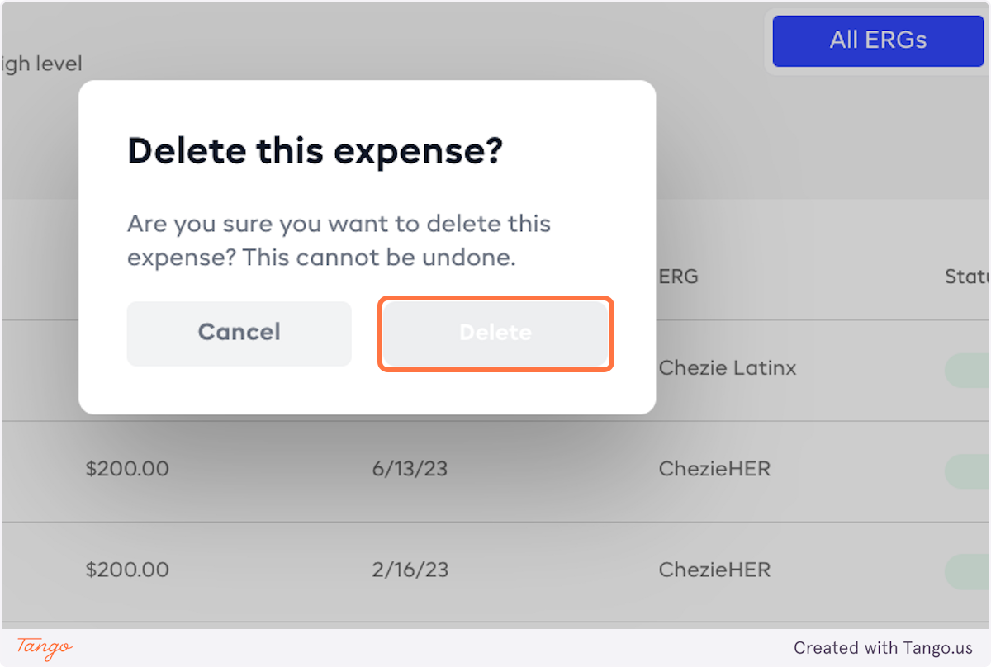Click the $200.00 amount dated 6/13/23
Screen dimensions: 991x667
[x=127, y=469]
